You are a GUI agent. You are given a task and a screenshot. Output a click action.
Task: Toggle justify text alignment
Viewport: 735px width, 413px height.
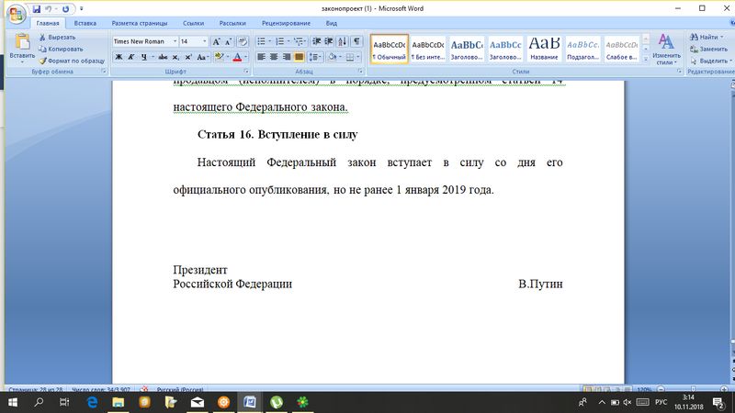pyautogui.click(x=299, y=57)
